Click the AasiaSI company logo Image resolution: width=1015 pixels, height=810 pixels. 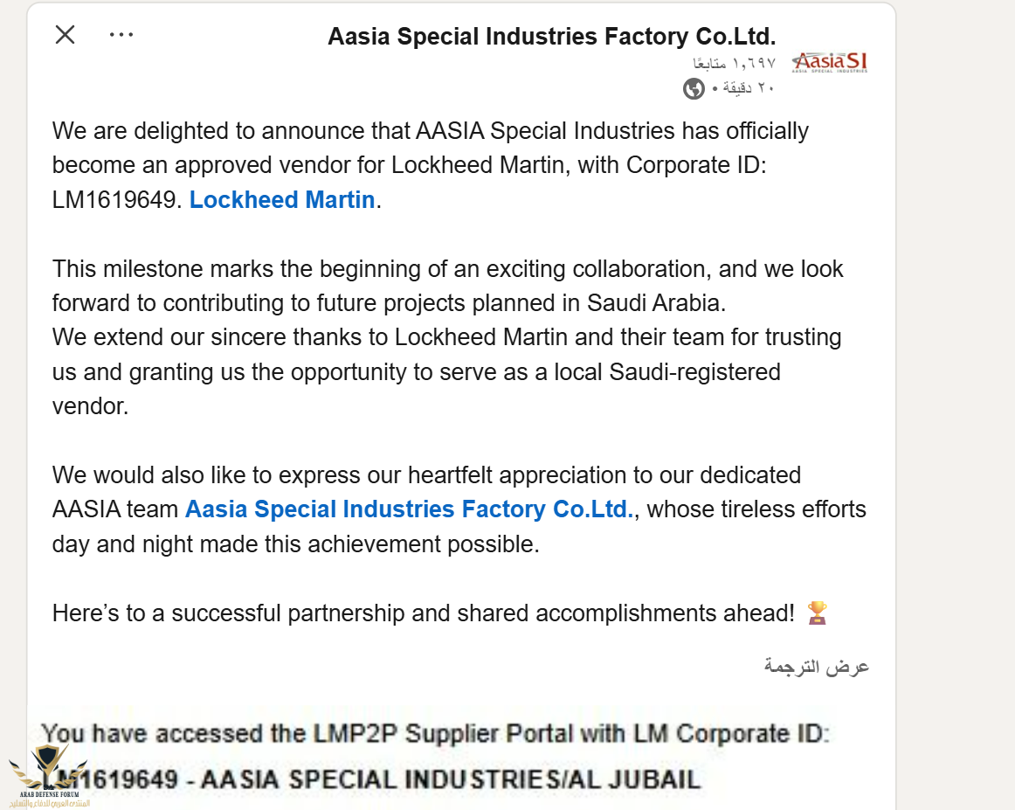point(830,62)
